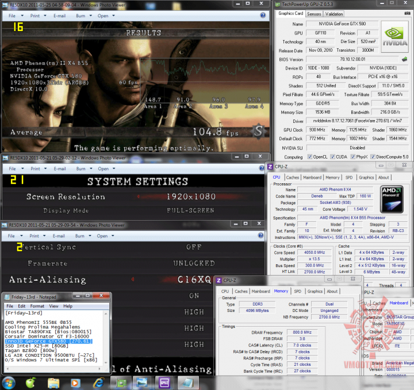
Task: Expand Open dropdown in top Photo Viewer
Action: 113,16
